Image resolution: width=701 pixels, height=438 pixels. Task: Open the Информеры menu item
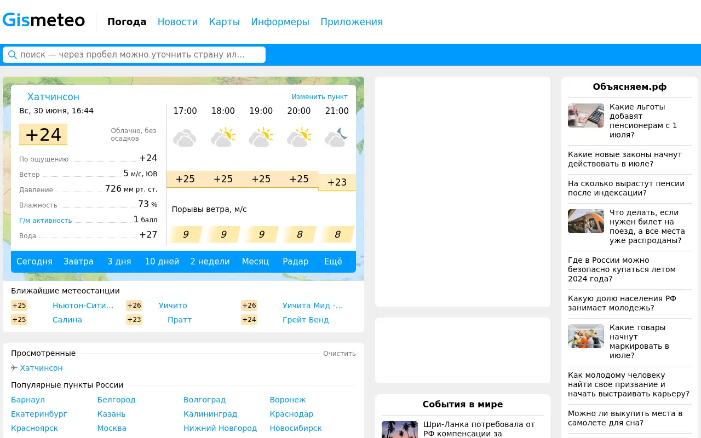tap(280, 22)
